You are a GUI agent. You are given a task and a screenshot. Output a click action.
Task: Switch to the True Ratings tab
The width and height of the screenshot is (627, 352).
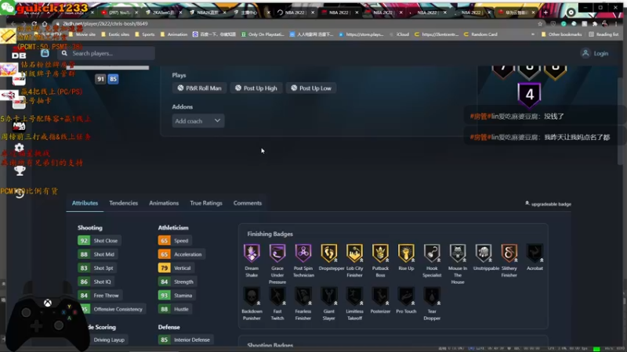tap(206, 203)
